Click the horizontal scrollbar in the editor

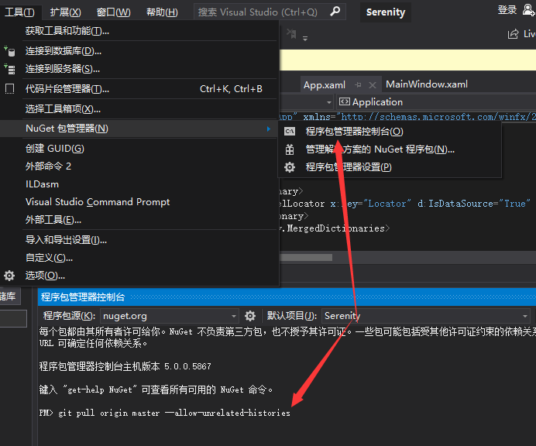306,257
